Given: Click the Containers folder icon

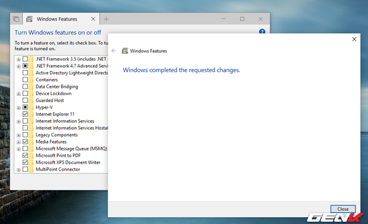Looking at the screenshot, I should tap(31, 80).
